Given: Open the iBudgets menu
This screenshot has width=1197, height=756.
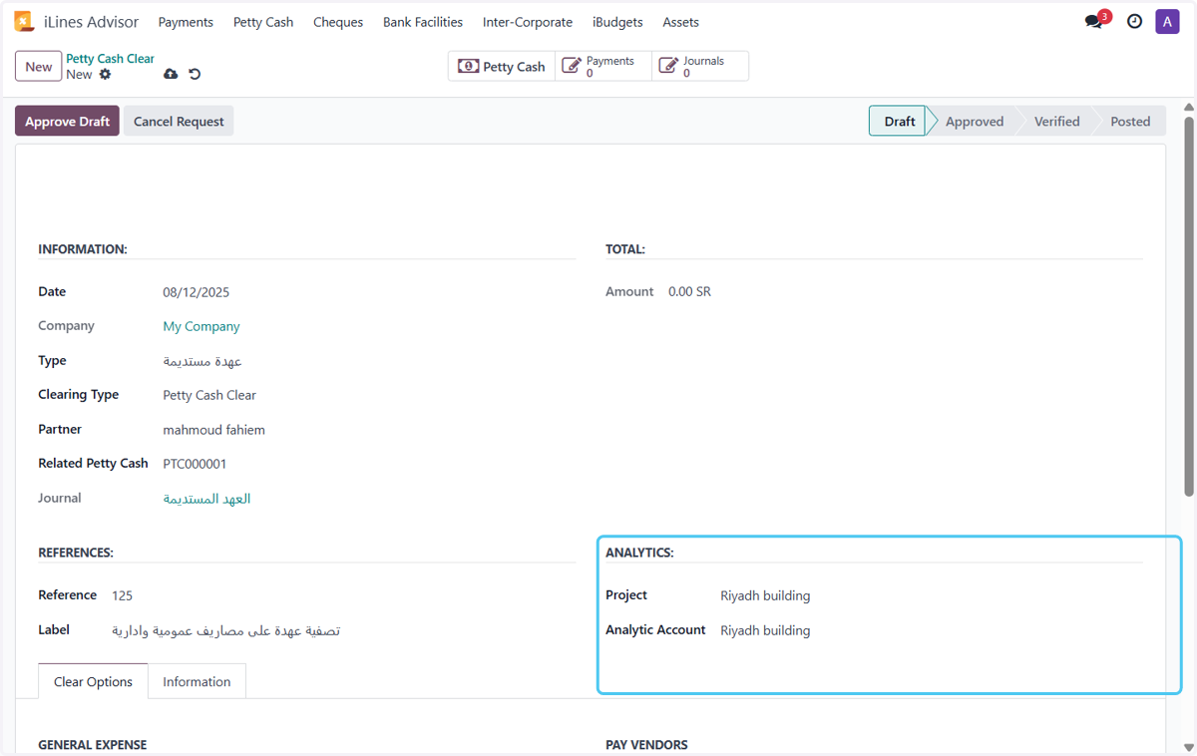Looking at the screenshot, I should pyautogui.click(x=617, y=22).
